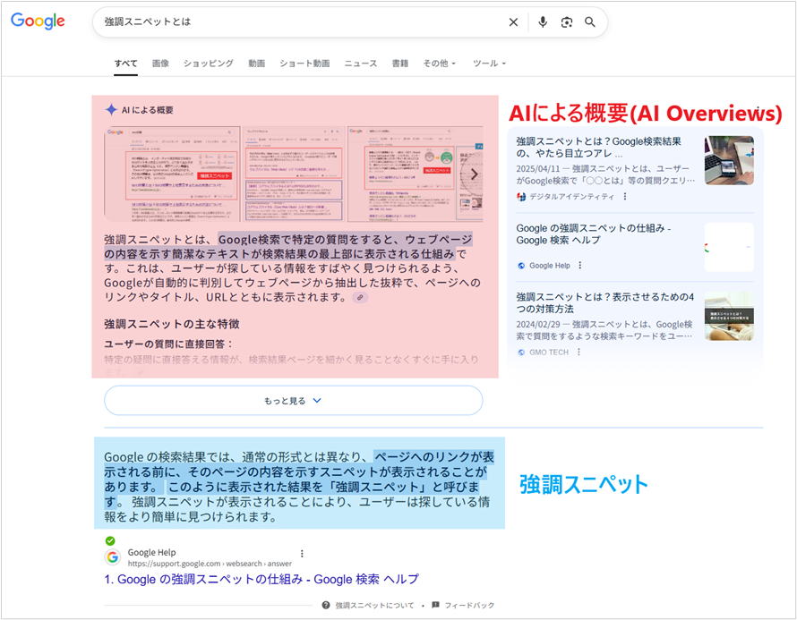Click the Google logo
Screen dimensions: 797x620
(38, 21)
